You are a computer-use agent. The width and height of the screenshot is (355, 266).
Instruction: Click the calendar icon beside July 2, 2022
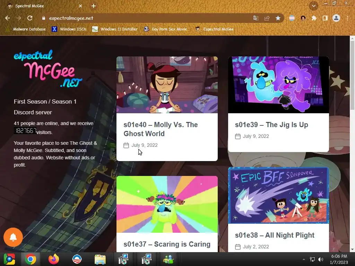click(x=238, y=247)
